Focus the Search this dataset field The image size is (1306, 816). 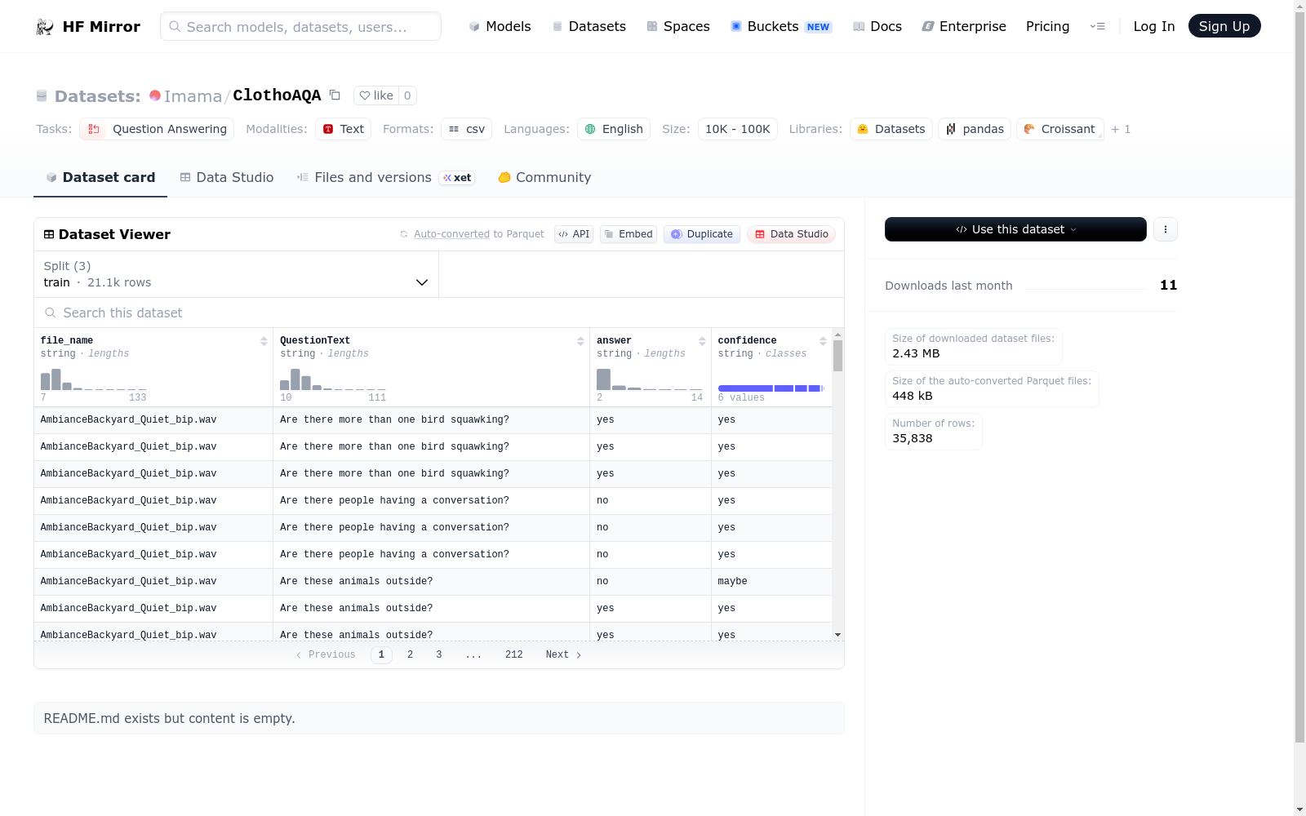point(439,313)
